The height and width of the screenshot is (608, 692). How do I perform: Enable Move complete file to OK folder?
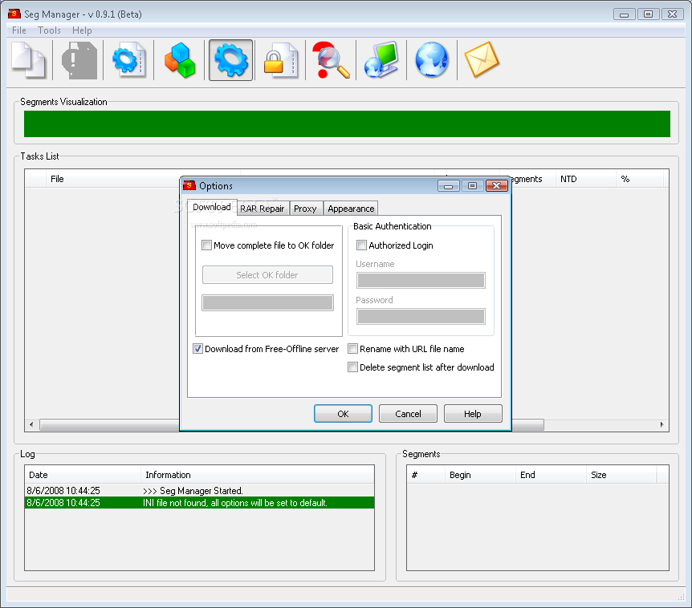point(206,245)
